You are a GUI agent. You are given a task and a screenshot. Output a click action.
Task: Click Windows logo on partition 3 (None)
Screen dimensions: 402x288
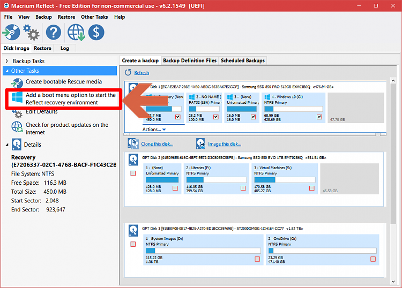tap(230, 97)
